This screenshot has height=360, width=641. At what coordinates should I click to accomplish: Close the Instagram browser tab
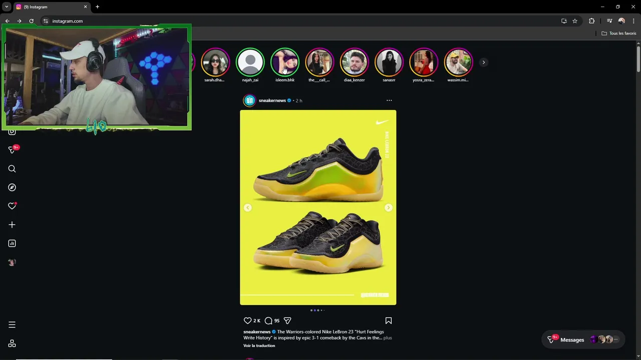pos(85,7)
